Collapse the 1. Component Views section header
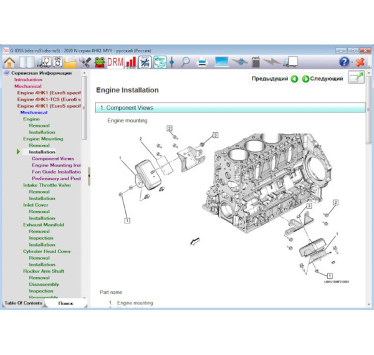Screen dimensions: 374x355 (231, 108)
